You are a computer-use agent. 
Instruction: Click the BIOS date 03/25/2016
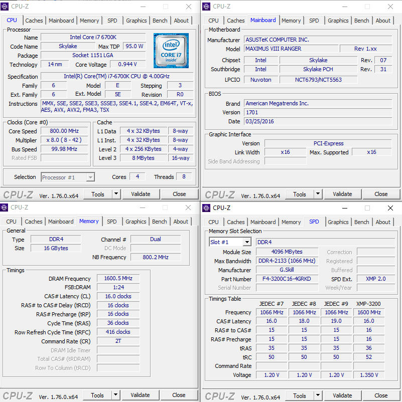[x=318, y=121]
